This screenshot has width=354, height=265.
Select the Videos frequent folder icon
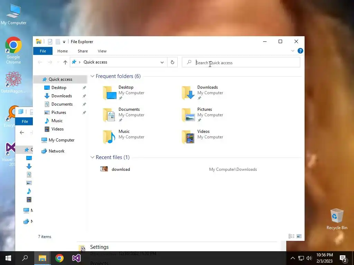tap(188, 137)
